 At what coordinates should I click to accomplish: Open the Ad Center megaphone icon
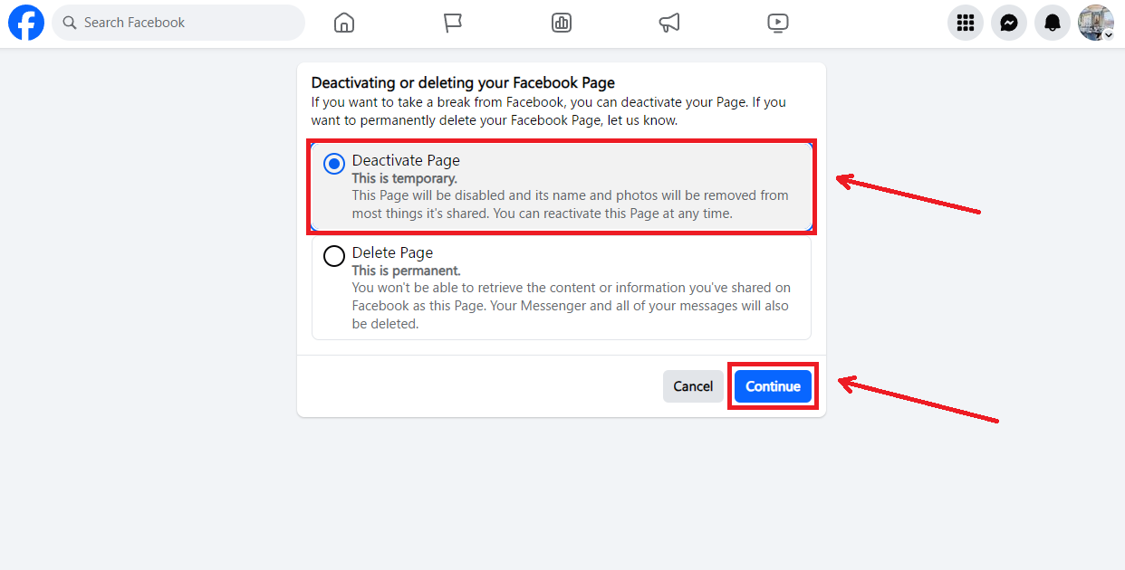(x=669, y=23)
